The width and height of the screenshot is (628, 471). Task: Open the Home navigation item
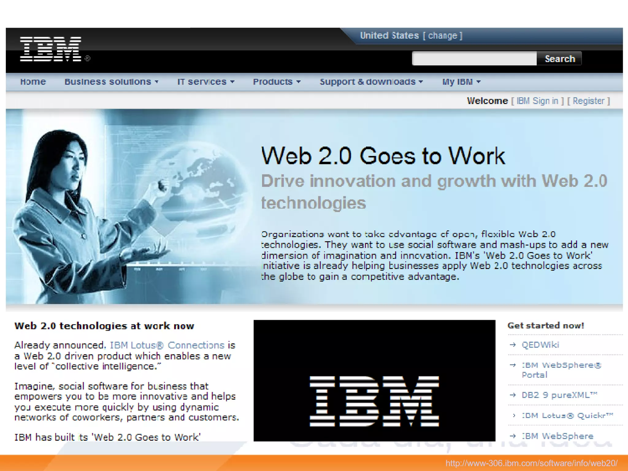pyautogui.click(x=33, y=82)
